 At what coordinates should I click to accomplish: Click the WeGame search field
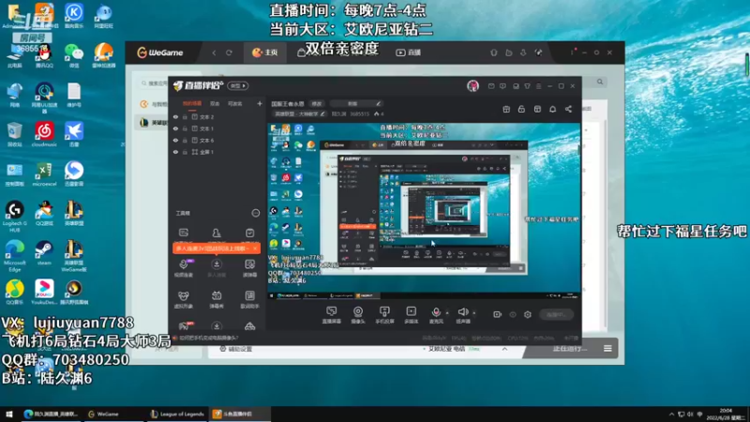pos(156,83)
